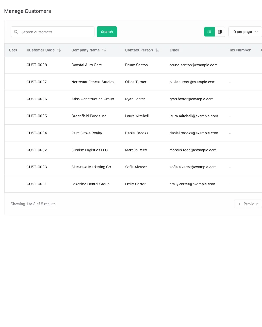The width and height of the screenshot is (262, 327).
Task: Select customer code CUST-0005
Action: (37, 116)
